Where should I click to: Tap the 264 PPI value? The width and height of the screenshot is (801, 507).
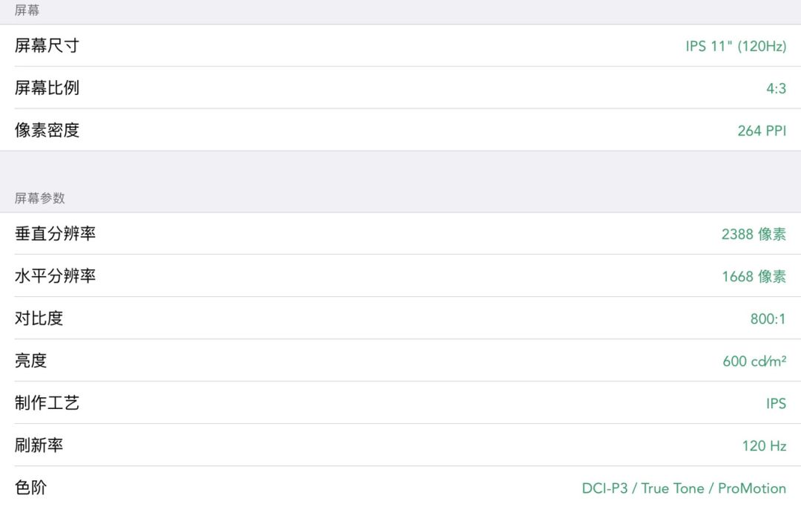click(762, 131)
